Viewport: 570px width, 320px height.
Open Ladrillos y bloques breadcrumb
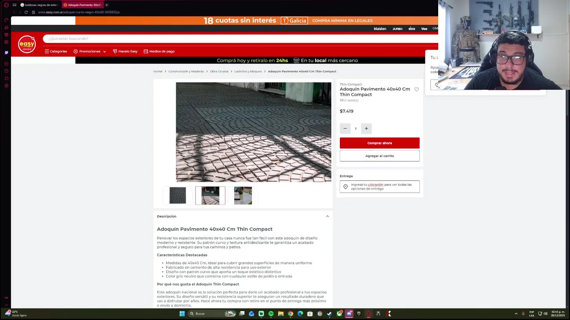248,72
